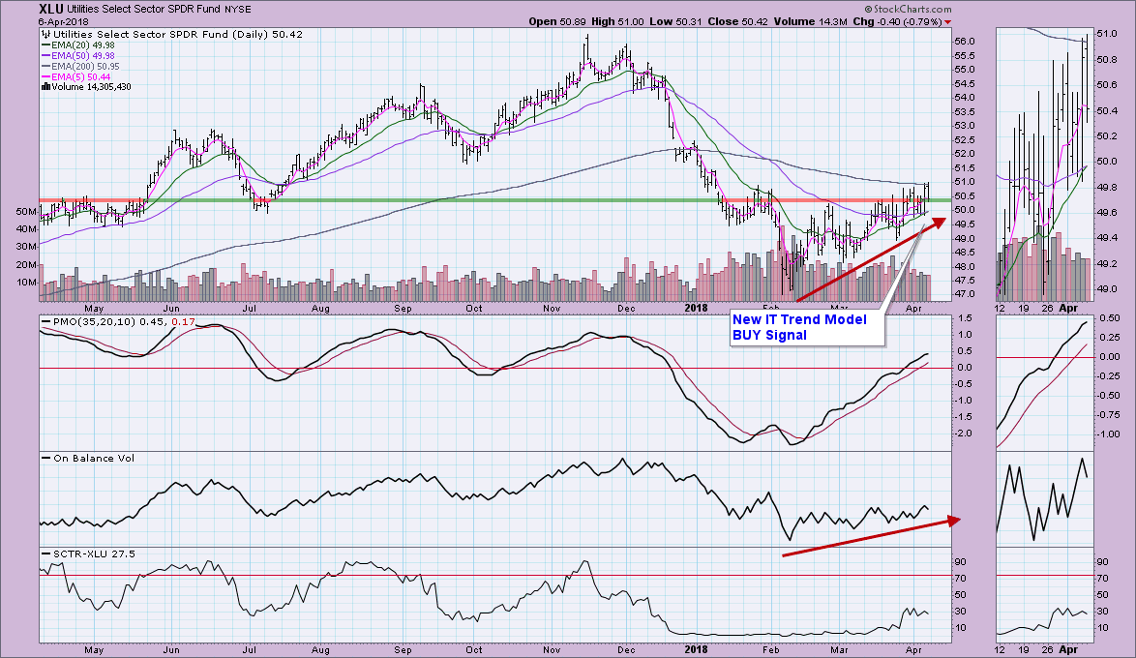Click 56.0 on the main price axis
The width and height of the screenshot is (1136, 658).
tap(965, 42)
